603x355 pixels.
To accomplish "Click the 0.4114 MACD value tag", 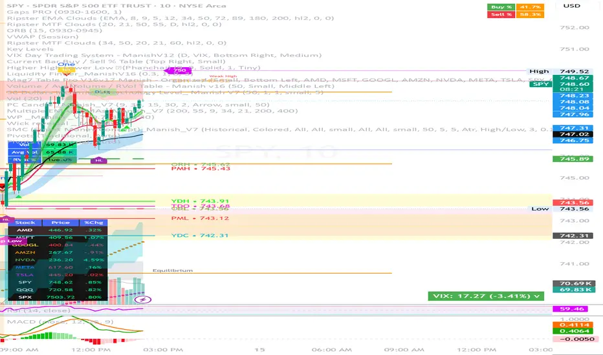I will pos(572,325).
